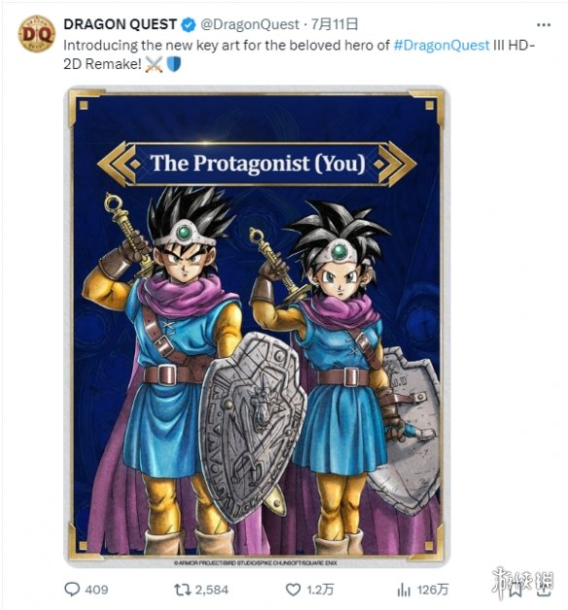This screenshot has width=568, height=610.
Task: Open the 7月11日 post timestamp
Action: 335,24
